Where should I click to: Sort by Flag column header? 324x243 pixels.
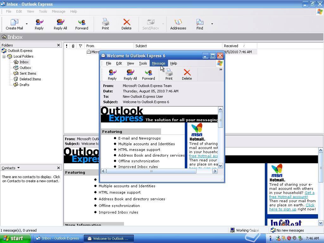[80, 46]
